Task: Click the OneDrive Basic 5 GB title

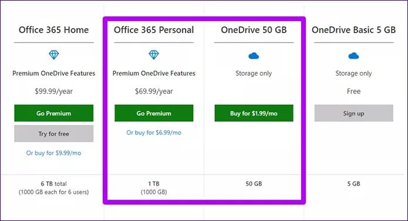Action: [353, 30]
